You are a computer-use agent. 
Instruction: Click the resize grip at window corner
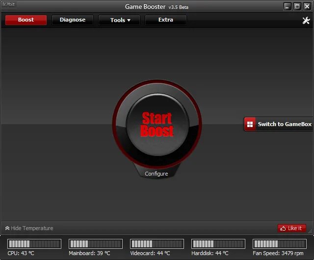[x=310, y=232]
